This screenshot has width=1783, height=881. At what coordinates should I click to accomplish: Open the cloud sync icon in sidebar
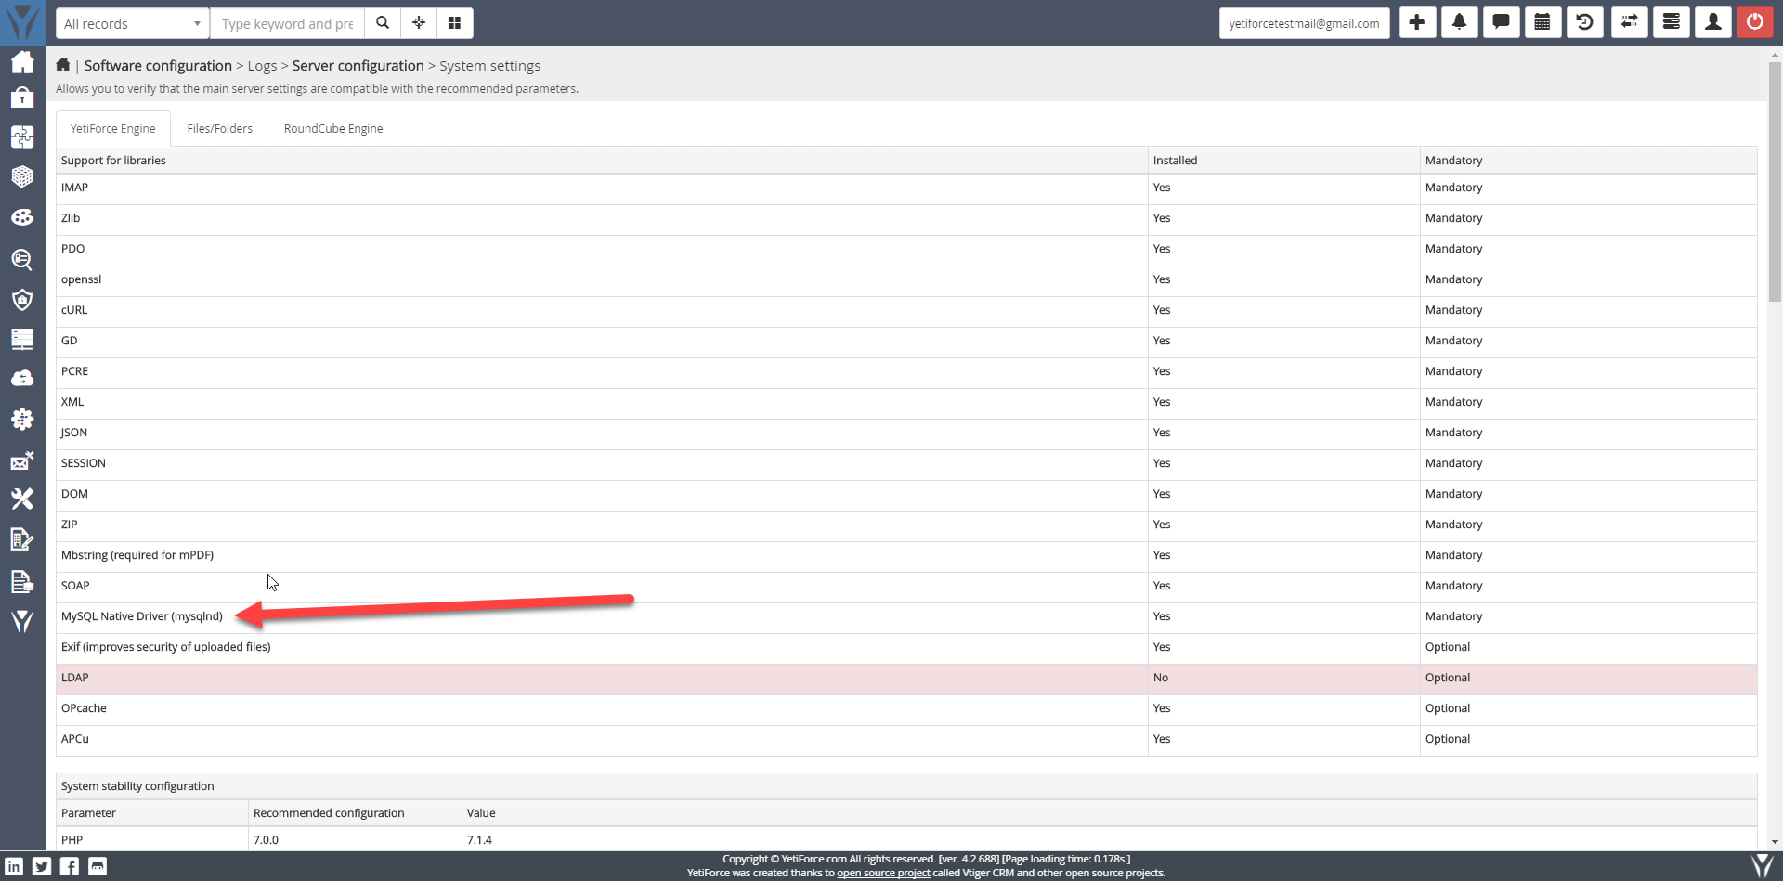(x=22, y=379)
